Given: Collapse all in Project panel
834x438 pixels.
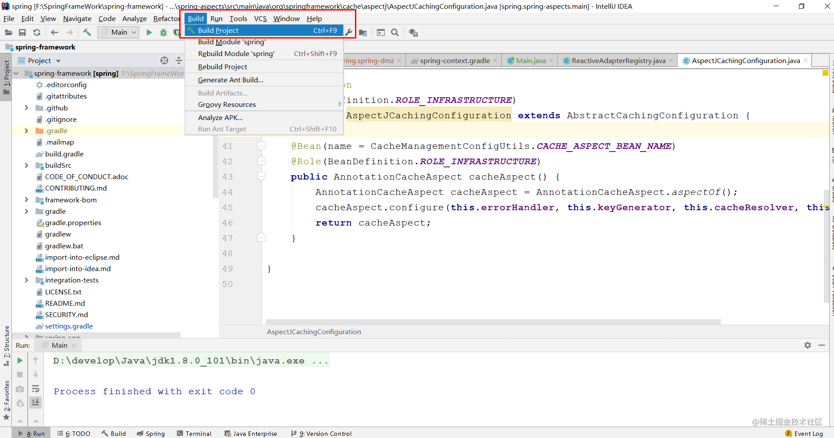Looking at the screenshot, I should pos(178,60).
